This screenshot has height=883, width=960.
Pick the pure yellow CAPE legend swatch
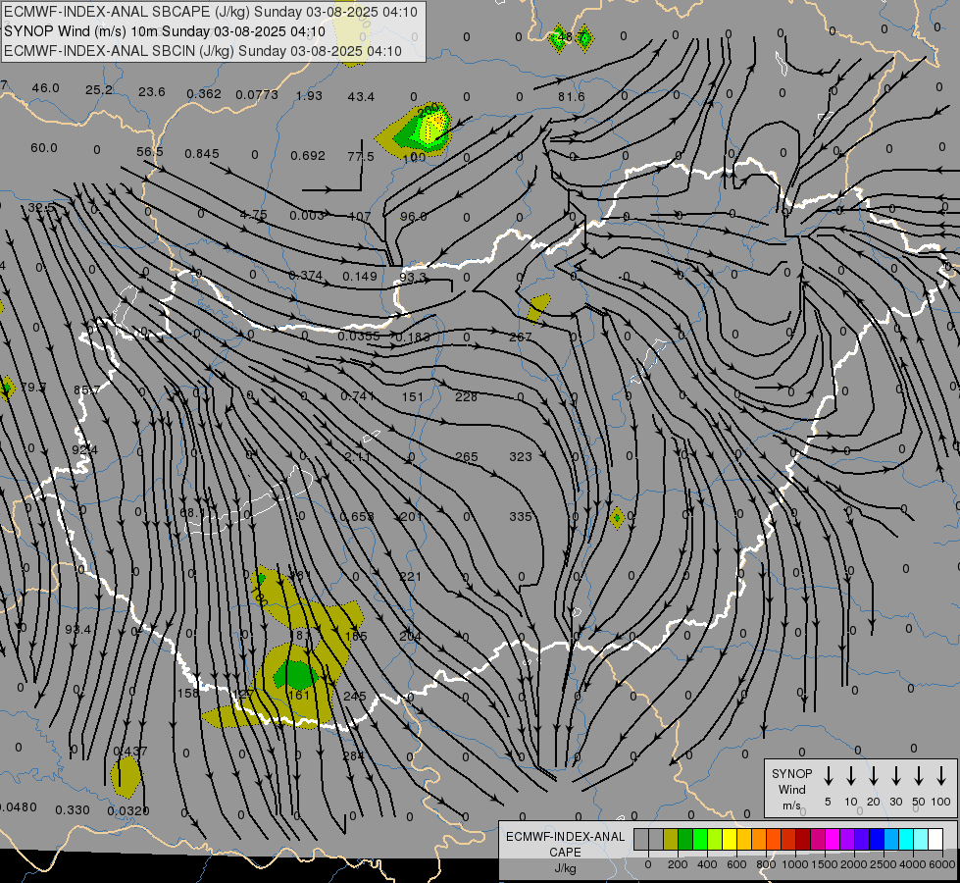pyautogui.click(x=730, y=840)
